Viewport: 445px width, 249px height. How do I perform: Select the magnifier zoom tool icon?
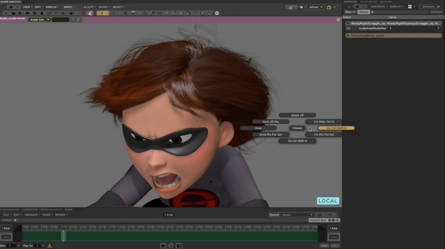point(126,13)
